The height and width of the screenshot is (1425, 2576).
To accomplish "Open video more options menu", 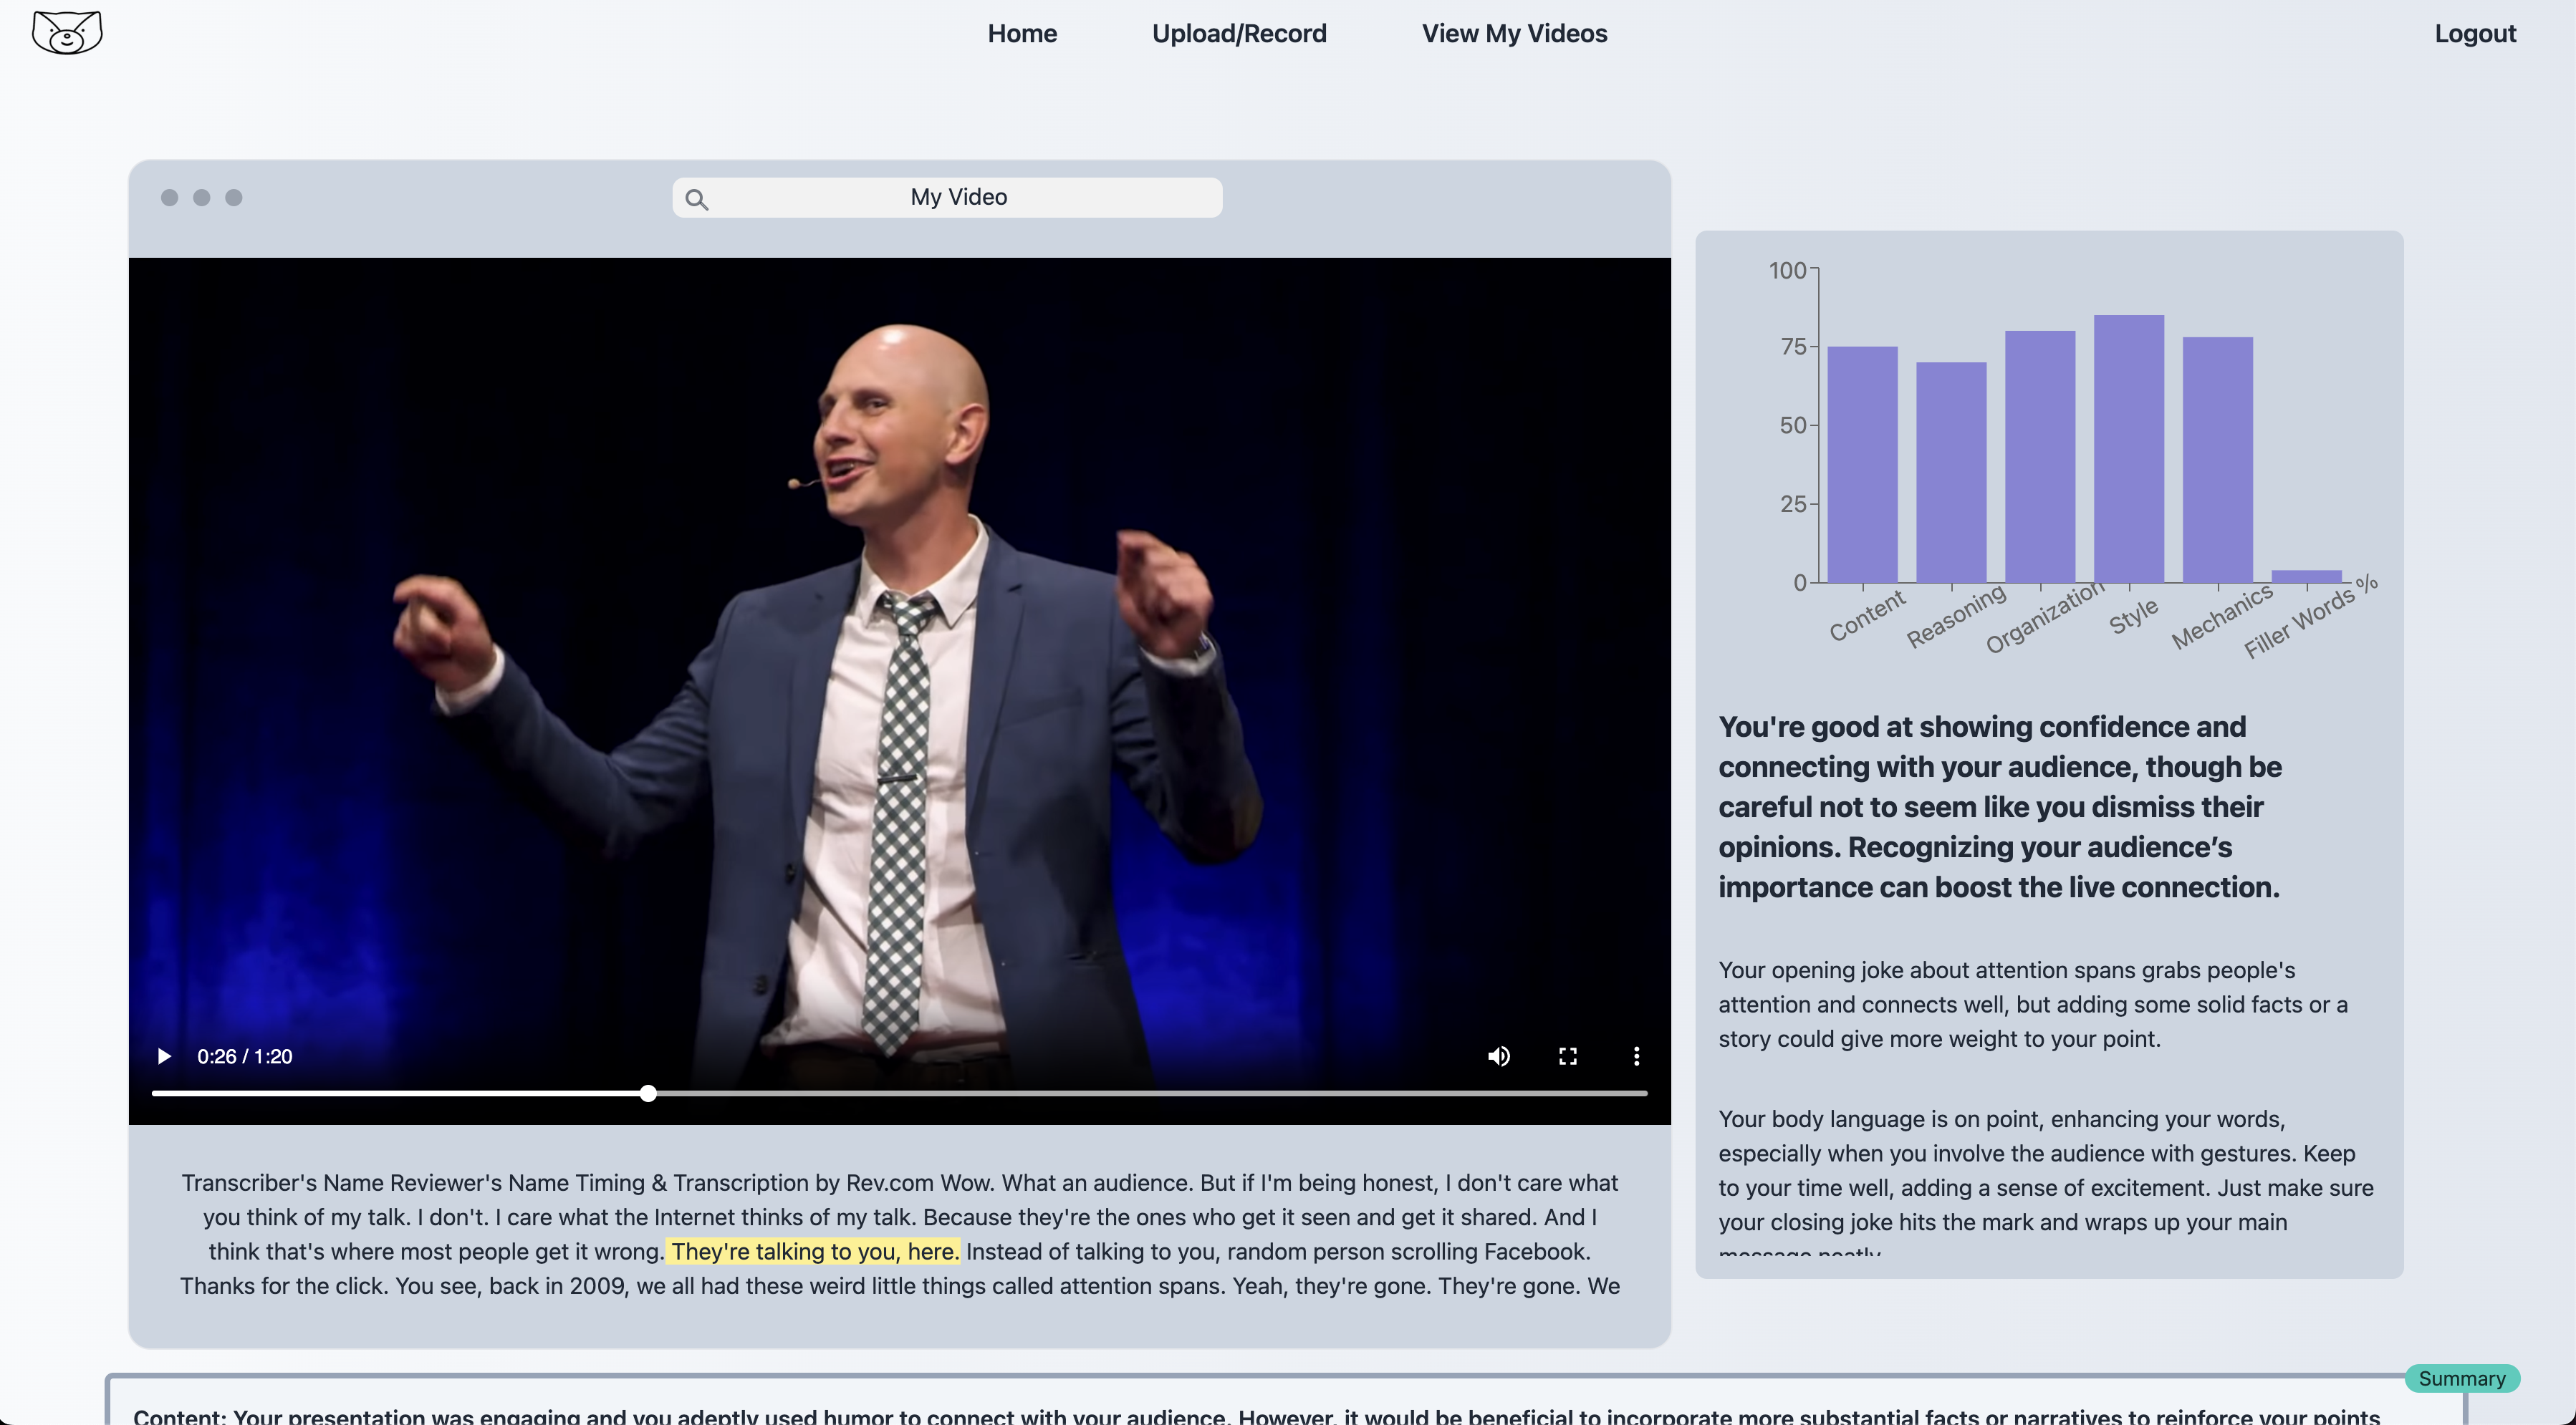I will (x=1636, y=1056).
